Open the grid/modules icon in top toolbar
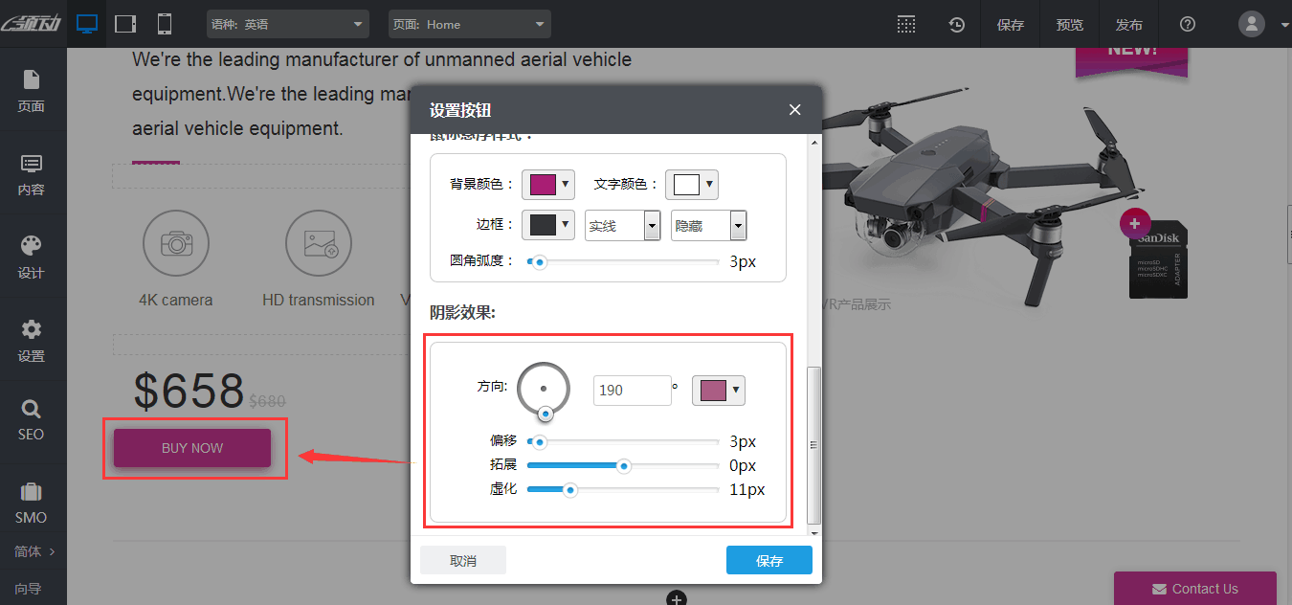Image resolution: width=1292 pixels, height=605 pixels. pos(906,24)
